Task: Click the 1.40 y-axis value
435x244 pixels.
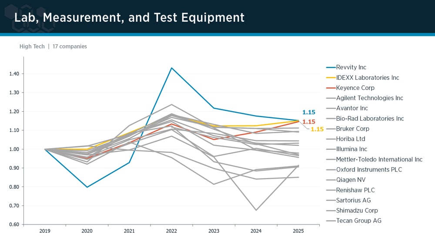Action: pos(14,74)
